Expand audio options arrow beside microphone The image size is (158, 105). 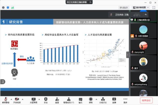(x=11, y=99)
